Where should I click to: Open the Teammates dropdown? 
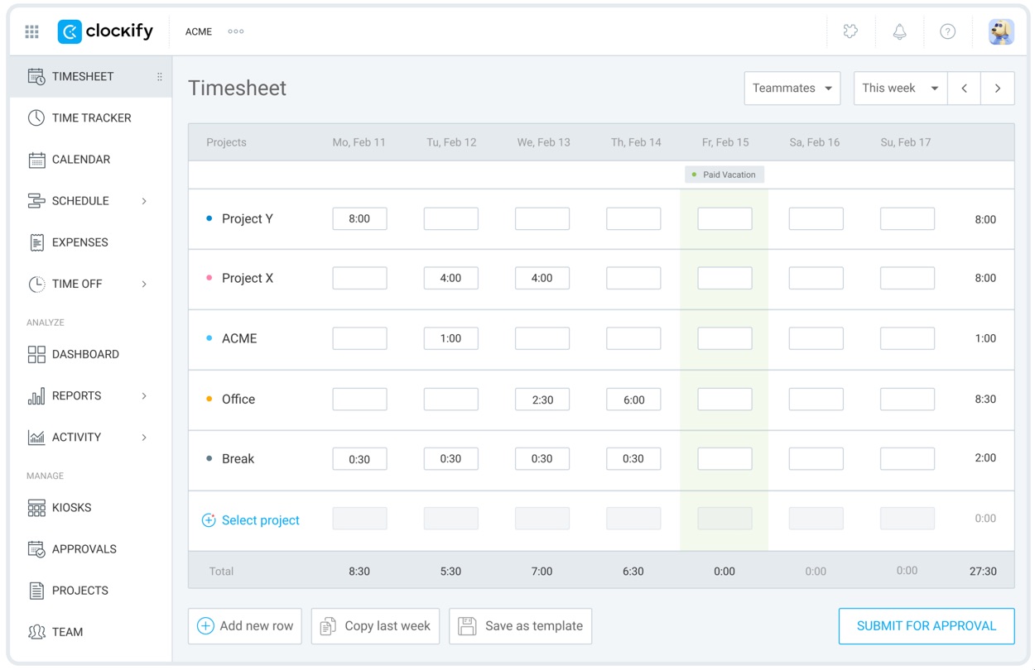(x=792, y=89)
